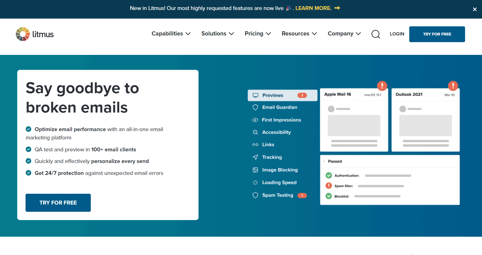
Task: Click the check icon beside Get 24/7 protection
Action: [28, 173]
